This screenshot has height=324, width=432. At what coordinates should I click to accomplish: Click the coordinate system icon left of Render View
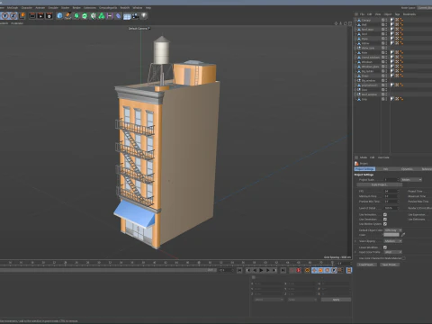click(22, 15)
